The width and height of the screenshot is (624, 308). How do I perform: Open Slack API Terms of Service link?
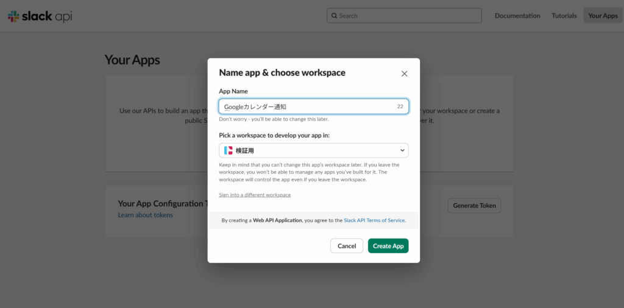[374, 220]
